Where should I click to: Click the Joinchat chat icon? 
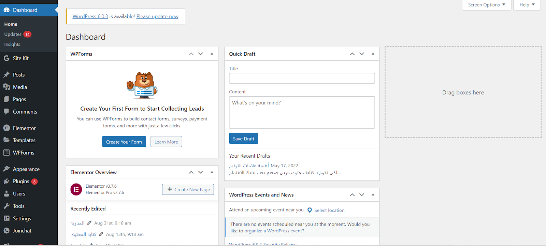point(6,231)
